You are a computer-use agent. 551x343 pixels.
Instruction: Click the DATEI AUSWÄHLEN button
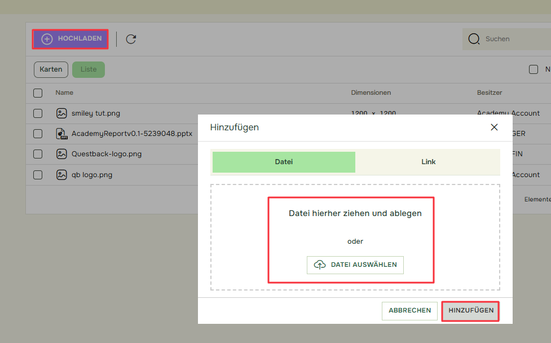(x=355, y=265)
